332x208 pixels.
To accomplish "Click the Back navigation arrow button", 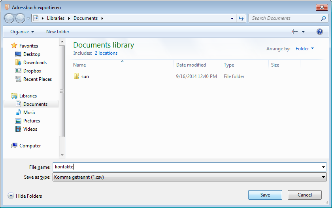I will click(x=9, y=18).
